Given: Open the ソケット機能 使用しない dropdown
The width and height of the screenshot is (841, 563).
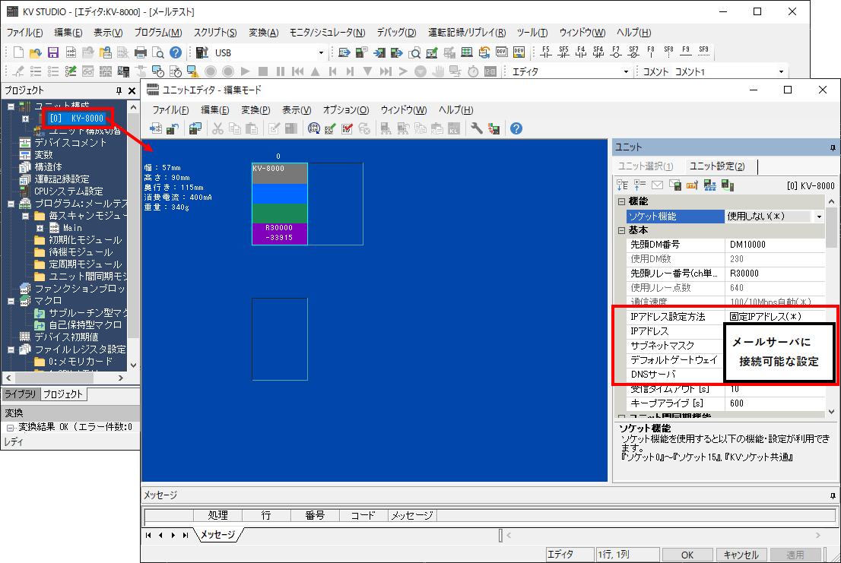Looking at the screenshot, I should (817, 217).
